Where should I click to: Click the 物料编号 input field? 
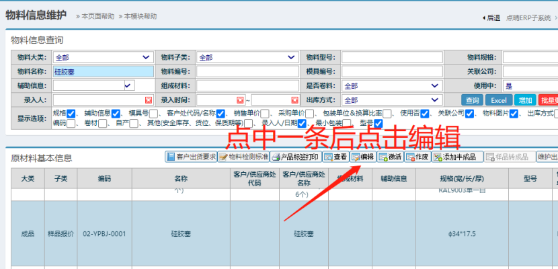[247, 71]
